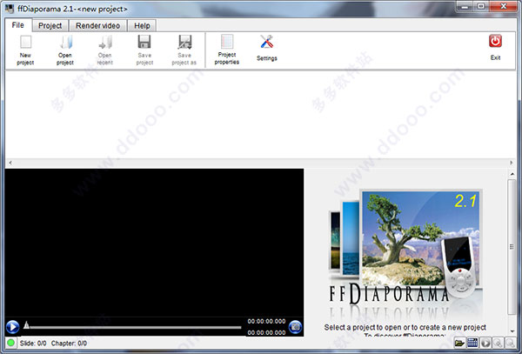The height and width of the screenshot is (354, 522).
Task: Open the Help tab
Action: pos(142,25)
